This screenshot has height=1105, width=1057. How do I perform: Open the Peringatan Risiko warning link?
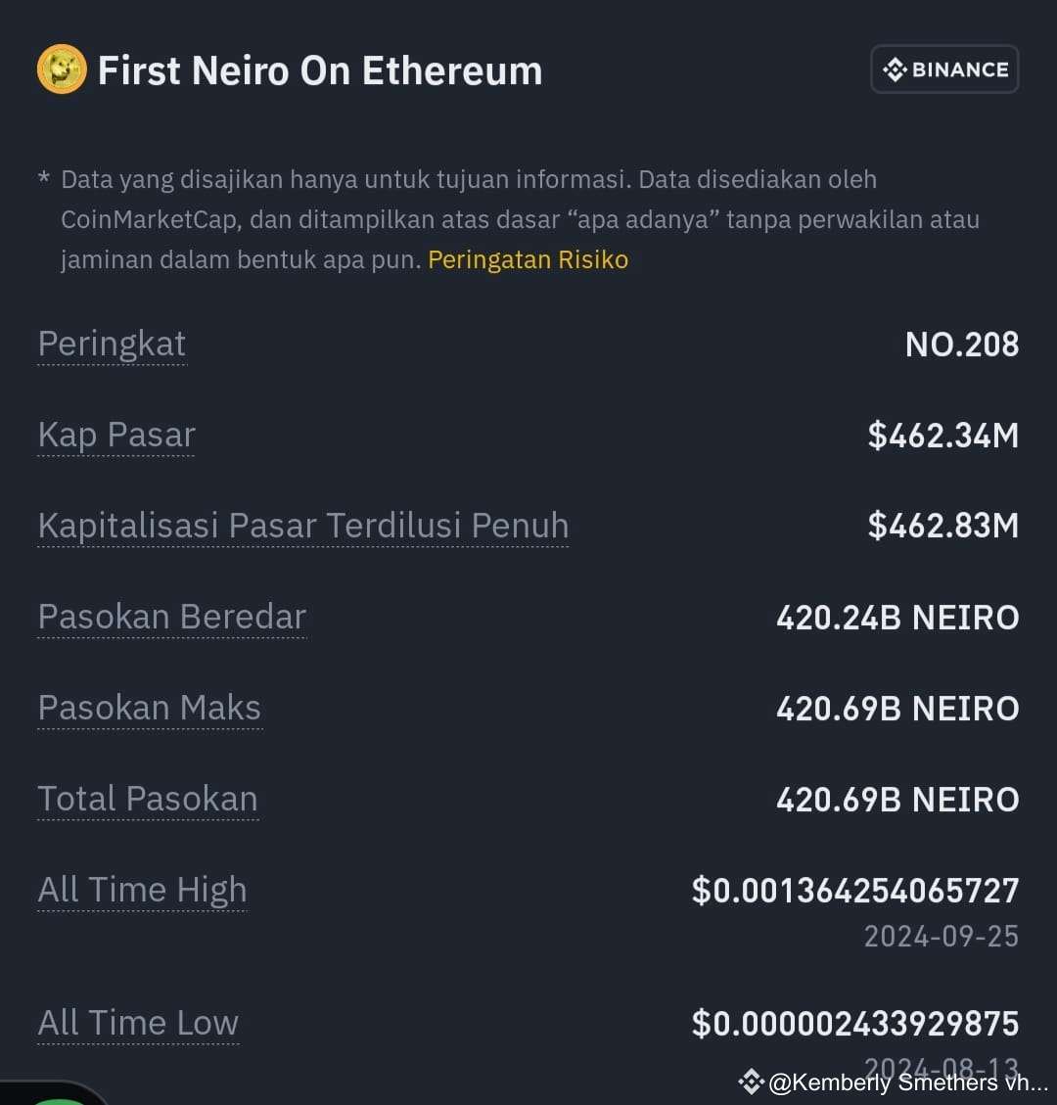(x=528, y=259)
